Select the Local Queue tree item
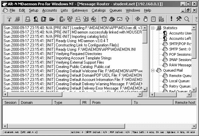The width and height of the screenshot is (199, 136). (x=180, y=81)
